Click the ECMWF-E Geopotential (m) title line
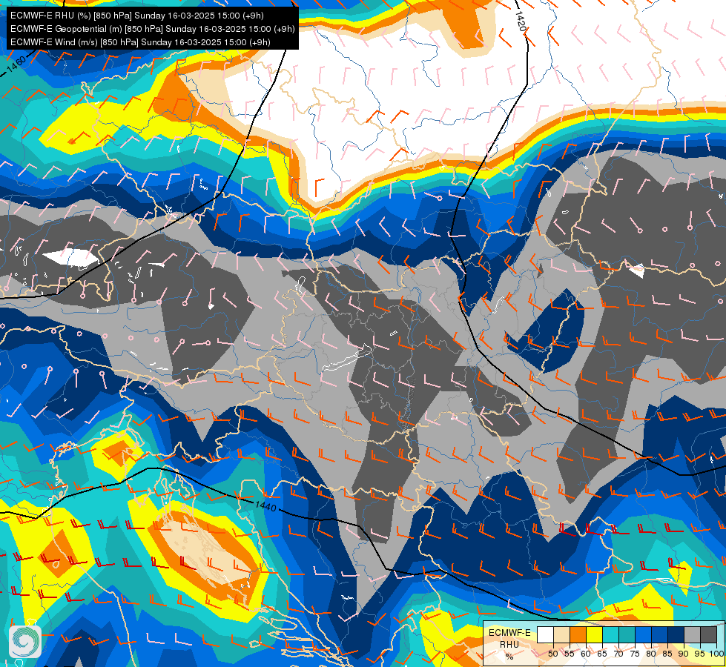726x667 pixels. 152,29
